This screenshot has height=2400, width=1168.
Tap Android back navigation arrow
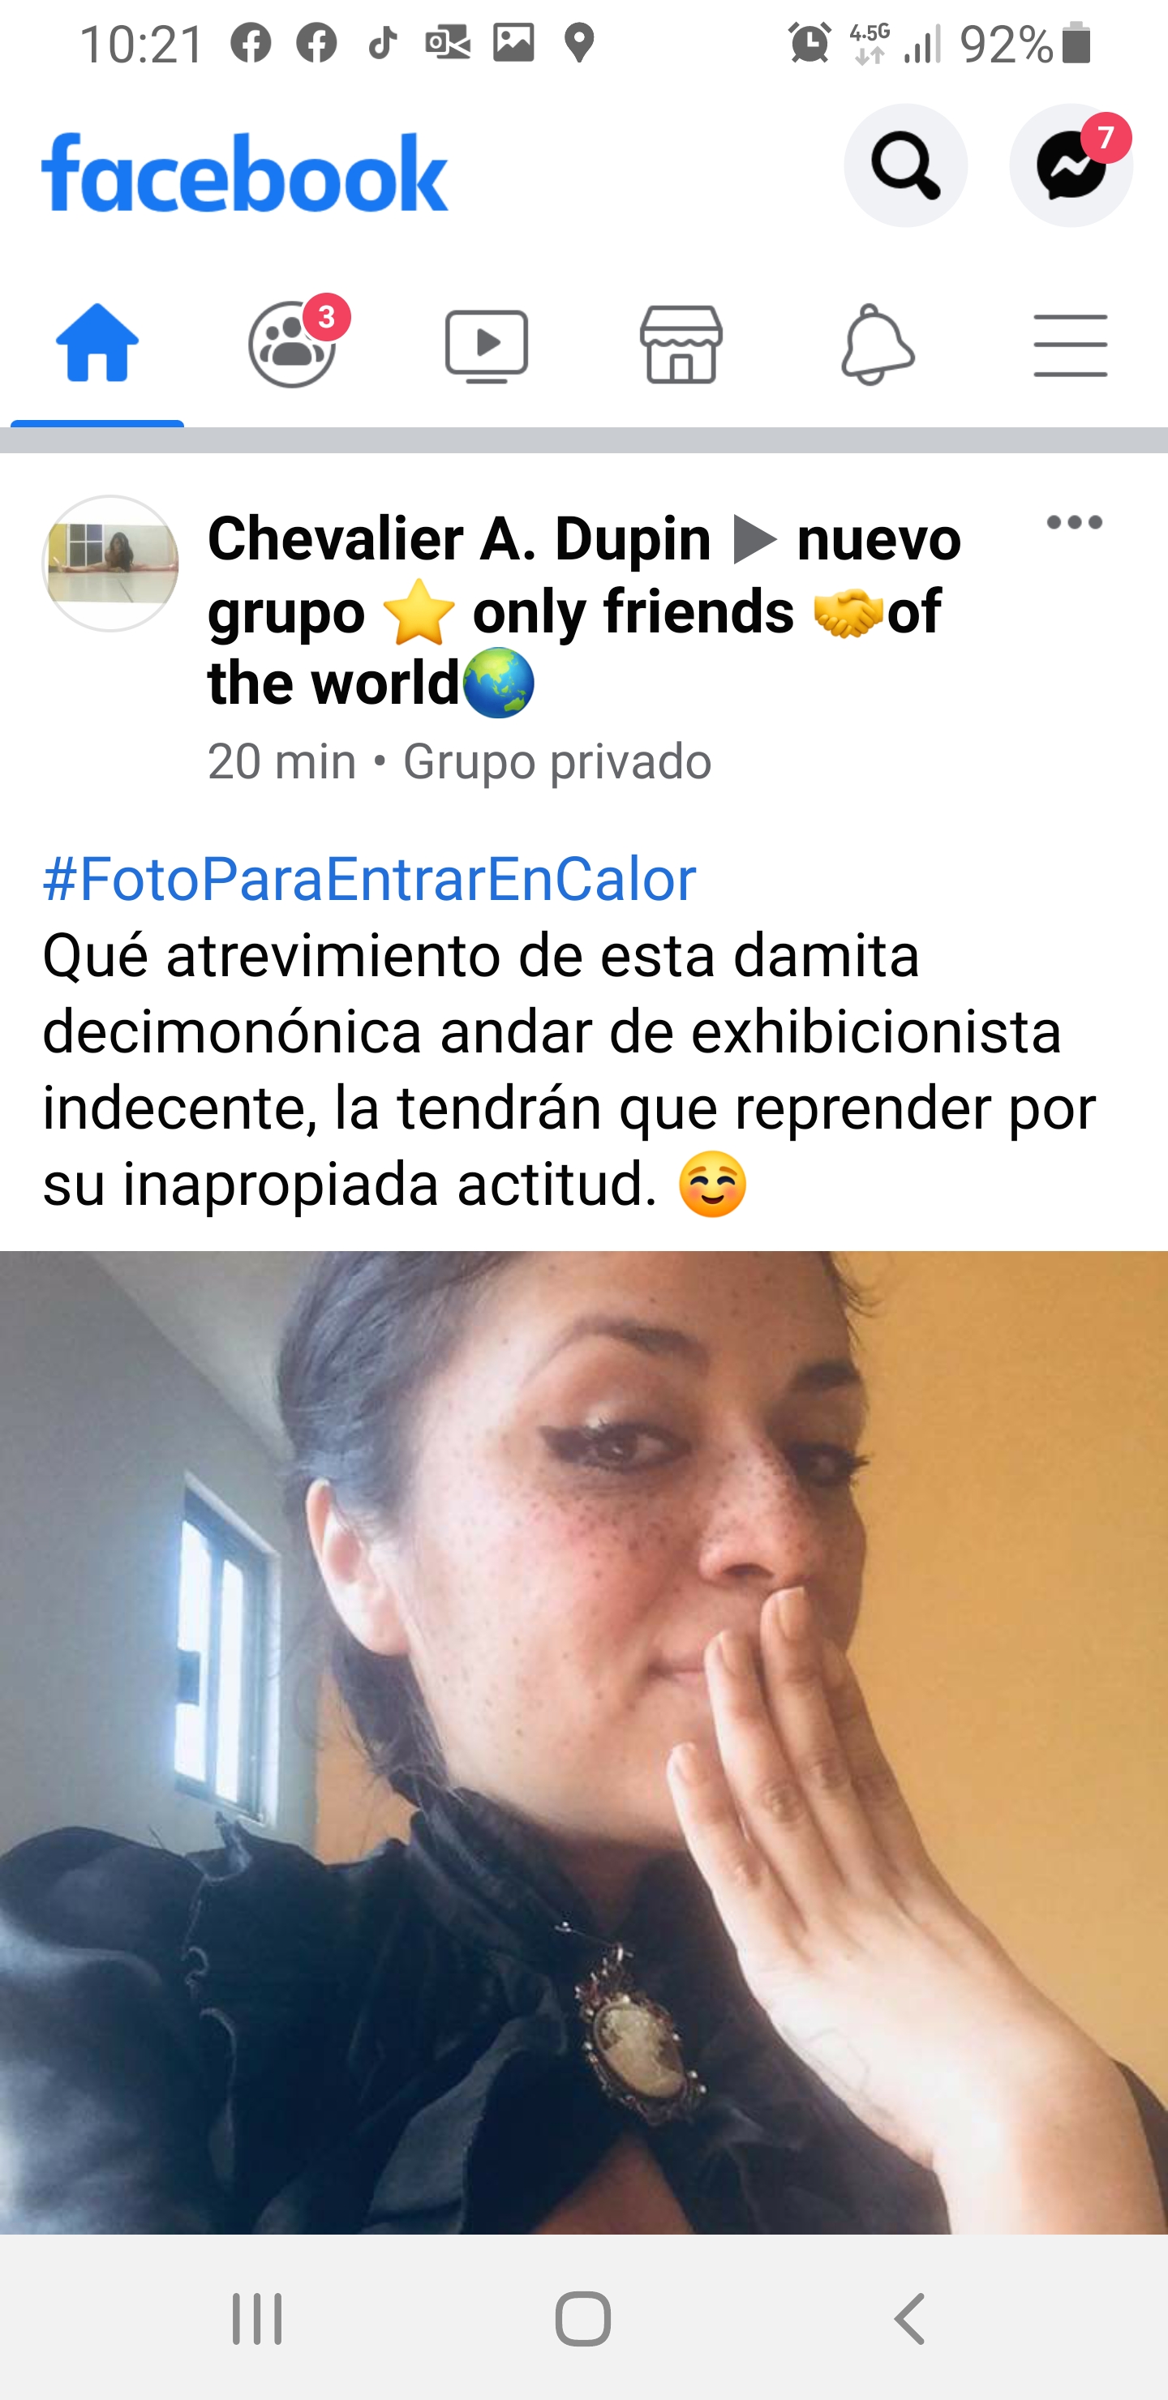pyautogui.click(x=910, y=2319)
